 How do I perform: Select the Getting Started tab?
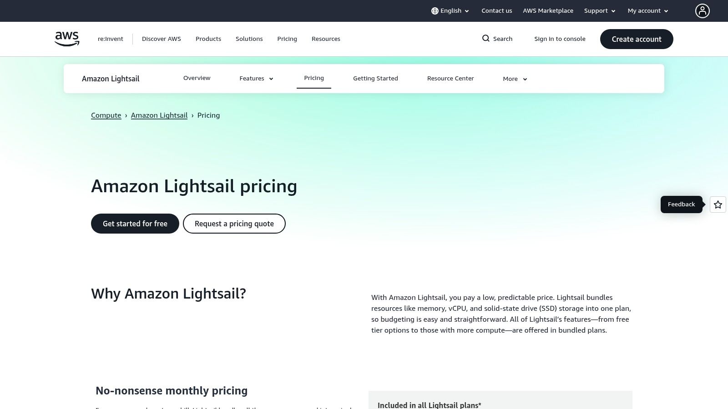[x=375, y=78]
